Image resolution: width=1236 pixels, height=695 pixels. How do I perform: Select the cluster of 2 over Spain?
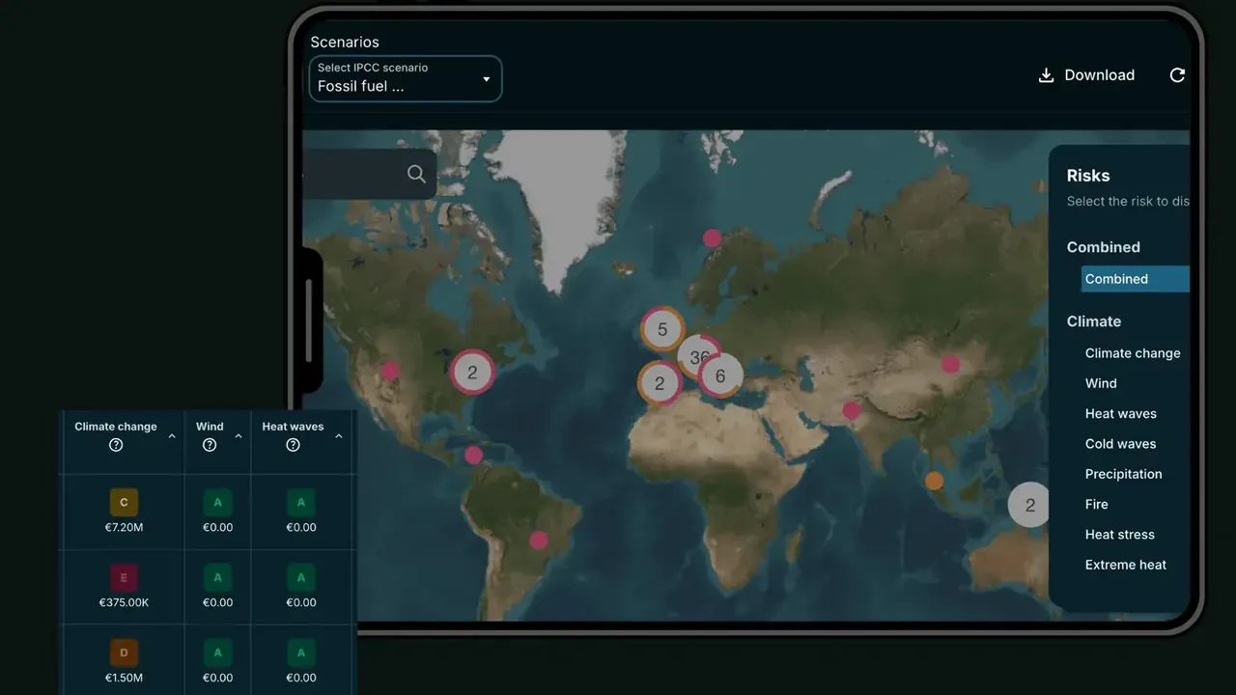(660, 383)
